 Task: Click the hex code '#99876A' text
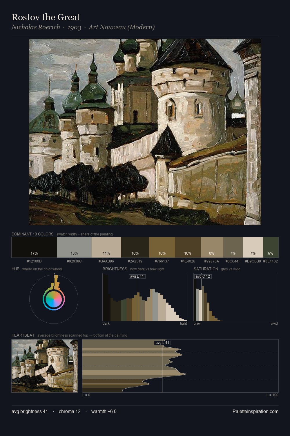click(212, 261)
